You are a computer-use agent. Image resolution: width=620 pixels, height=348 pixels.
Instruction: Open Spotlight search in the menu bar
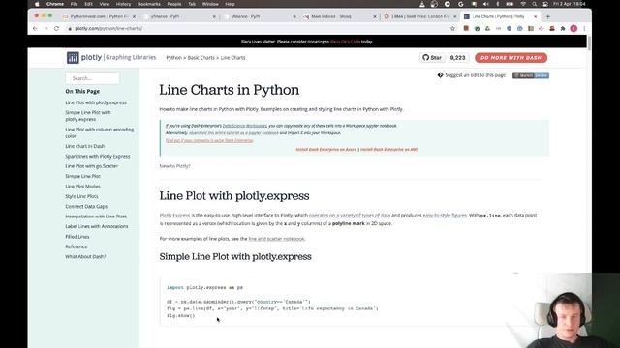[x=534, y=4]
